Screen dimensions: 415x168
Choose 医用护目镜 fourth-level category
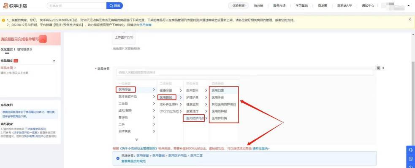click(220, 118)
